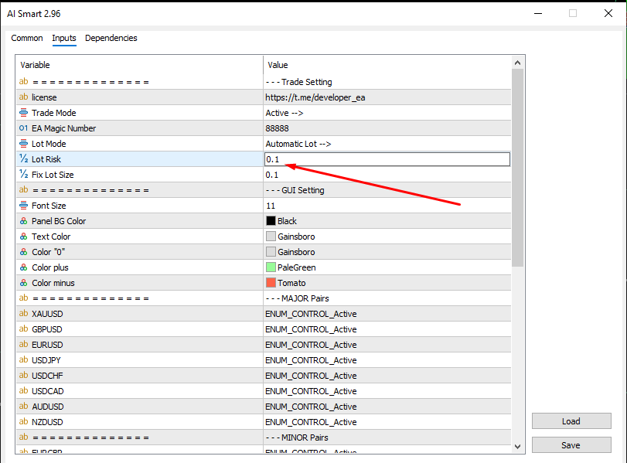Click the fraction icon beside Lot Risk
Image resolution: width=627 pixels, height=463 pixels.
(24, 159)
